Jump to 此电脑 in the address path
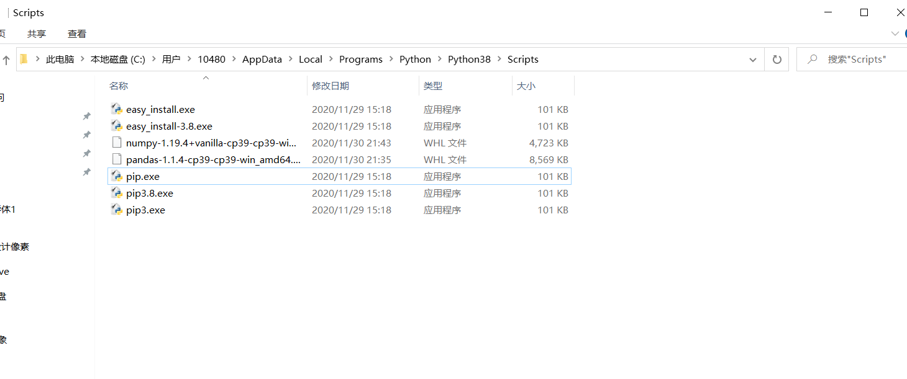907x379 pixels. [60, 59]
